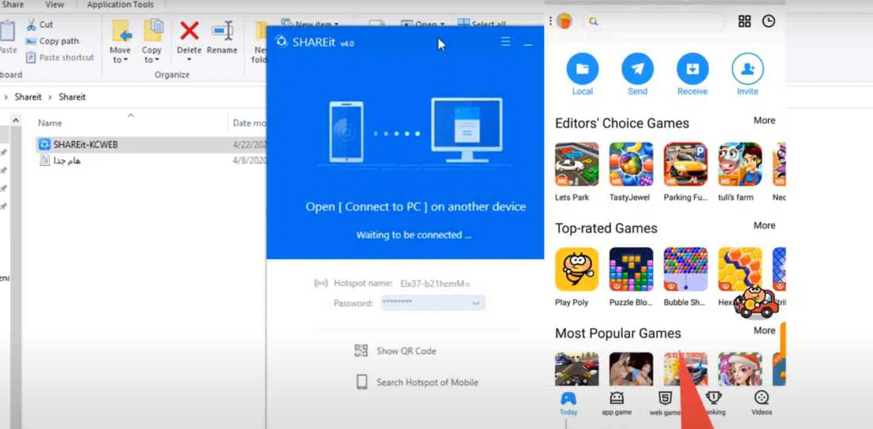The width and height of the screenshot is (873, 429).
Task: Click the phone search field
Action: tap(654, 21)
